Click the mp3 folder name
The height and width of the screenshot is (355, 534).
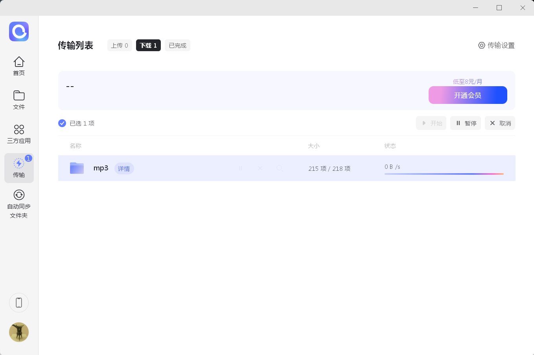coord(101,168)
